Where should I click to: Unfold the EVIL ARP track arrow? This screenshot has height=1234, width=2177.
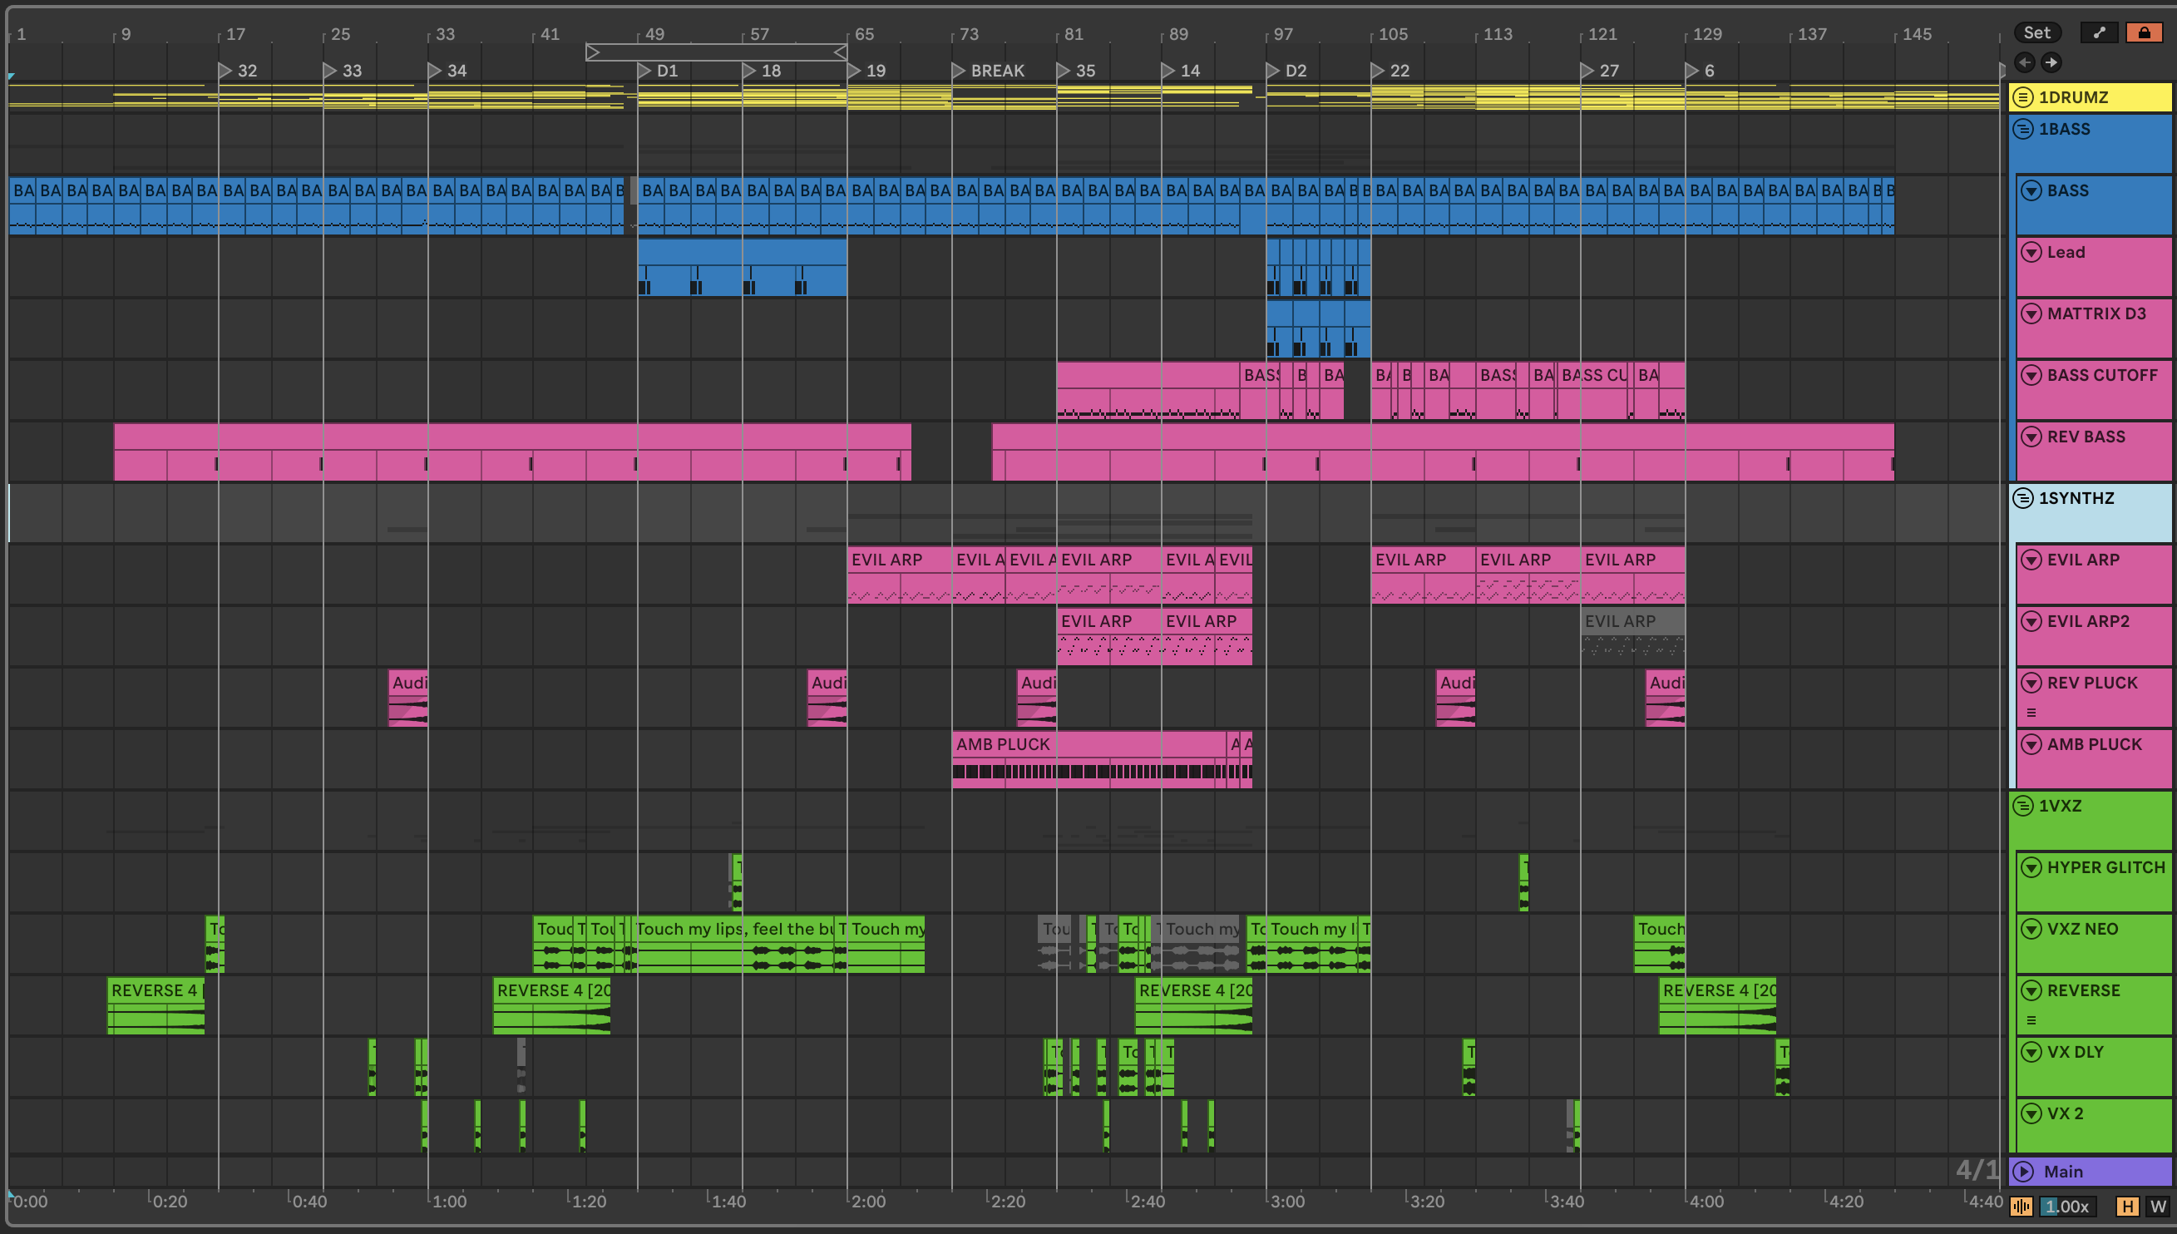coord(2031,560)
